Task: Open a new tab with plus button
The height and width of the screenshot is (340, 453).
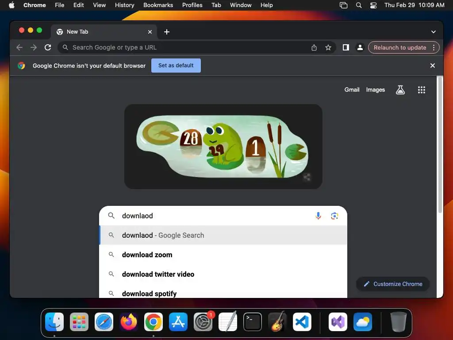Action: click(x=167, y=32)
